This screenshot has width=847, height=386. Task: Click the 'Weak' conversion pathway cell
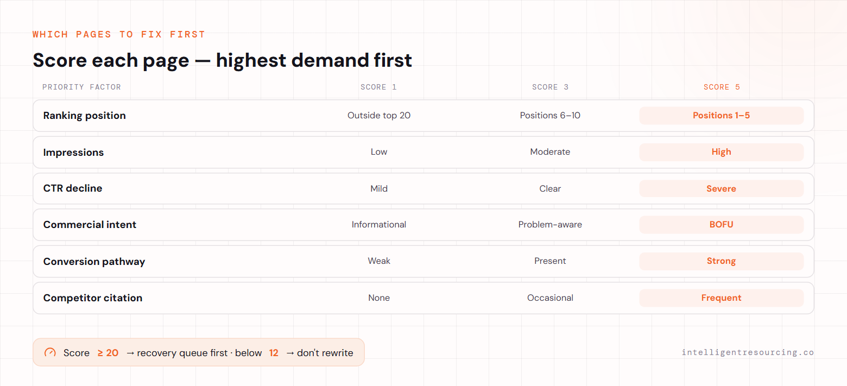(x=379, y=261)
